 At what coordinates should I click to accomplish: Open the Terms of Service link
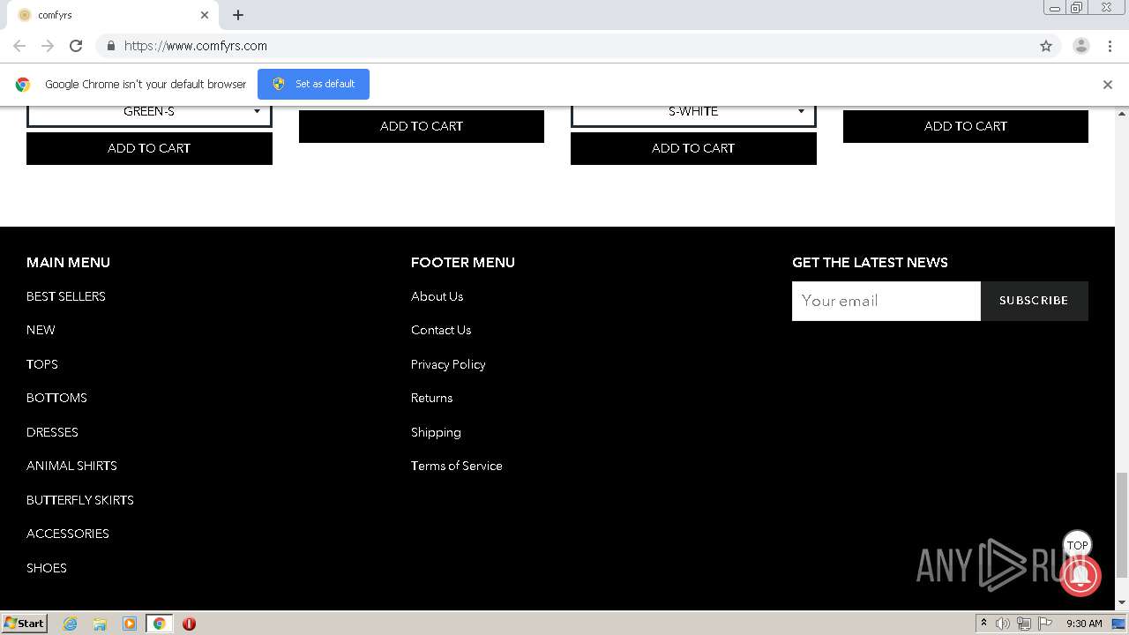(x=457, y=466)
